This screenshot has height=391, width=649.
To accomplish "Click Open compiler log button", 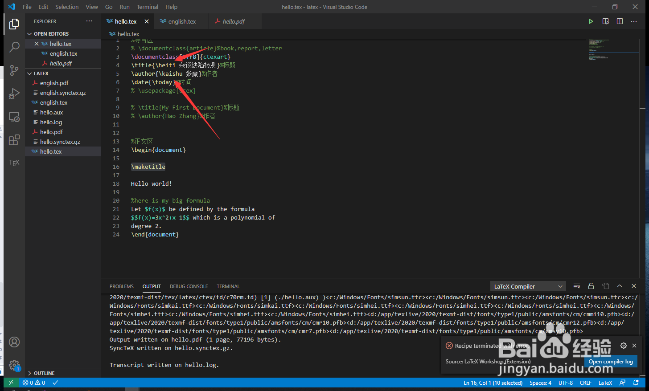I will [x=611, y=362].
